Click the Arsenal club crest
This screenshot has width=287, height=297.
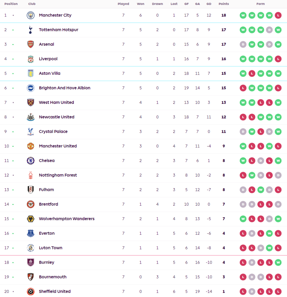tap(30, 44)
